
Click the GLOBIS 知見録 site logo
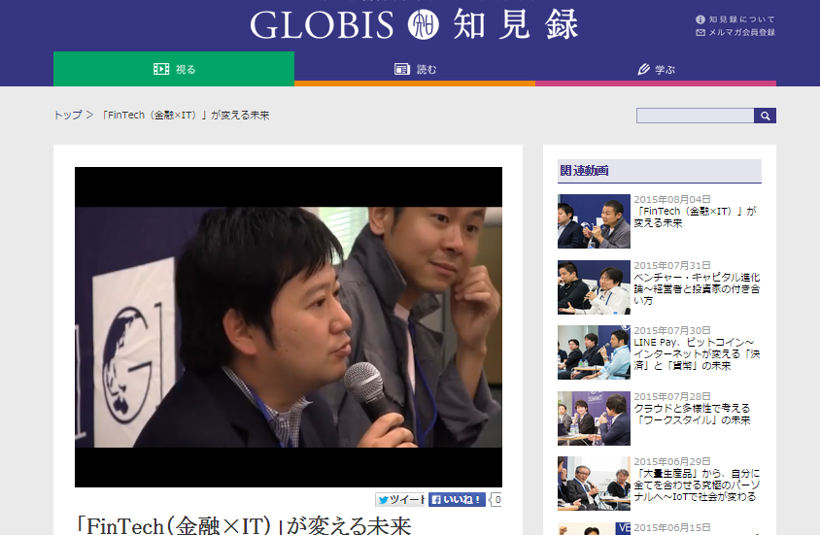414,24
